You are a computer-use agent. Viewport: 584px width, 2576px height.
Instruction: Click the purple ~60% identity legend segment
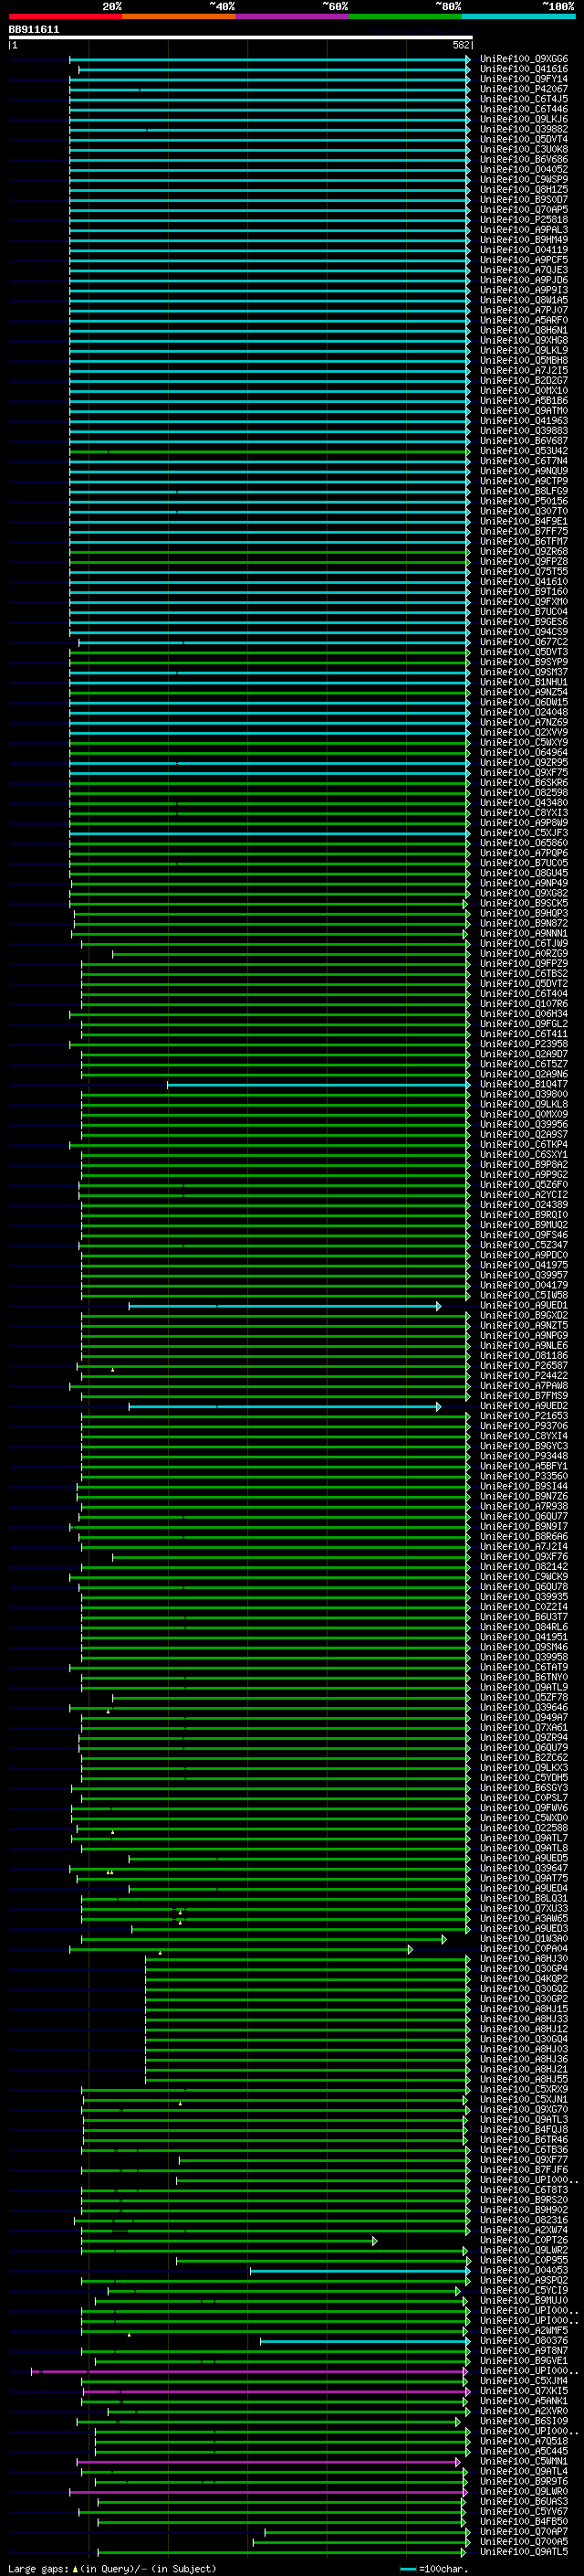coord(293,16)
